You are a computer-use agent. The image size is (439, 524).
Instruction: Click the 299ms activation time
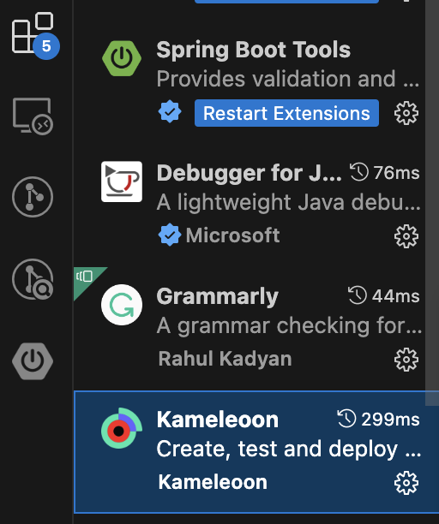[390, 420]
